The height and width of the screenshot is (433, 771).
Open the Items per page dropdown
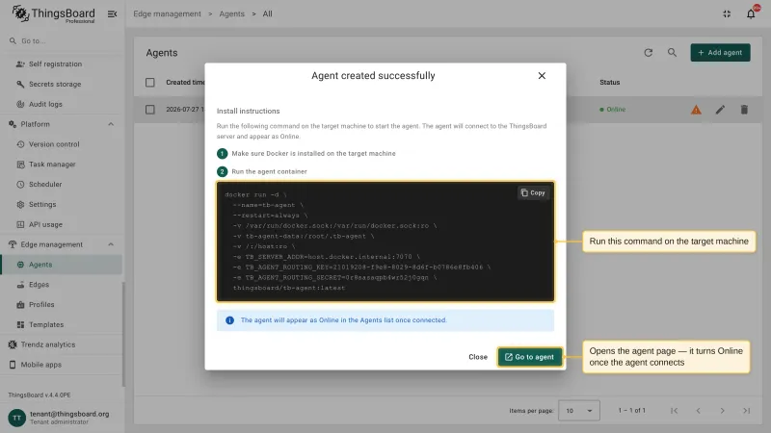[579, 411]
